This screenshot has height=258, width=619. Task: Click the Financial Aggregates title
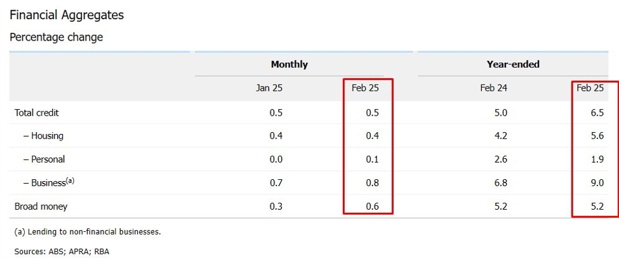pyautogui.click(x=67, y=15)
